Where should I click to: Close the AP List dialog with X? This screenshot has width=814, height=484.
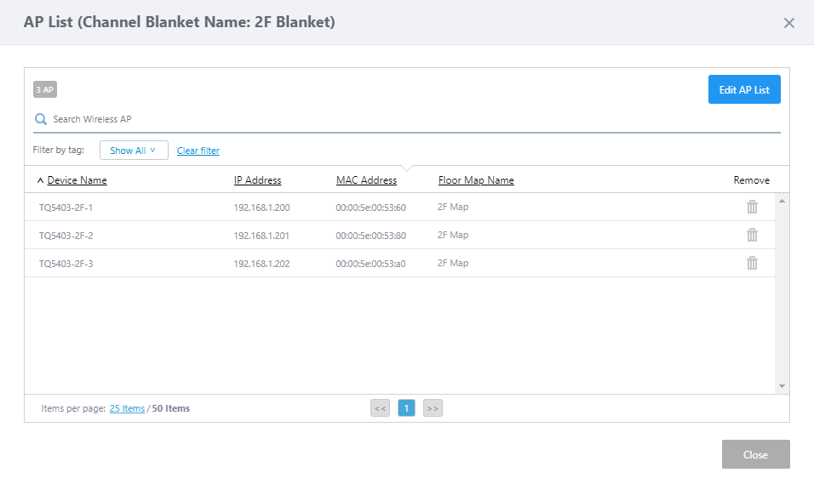pyautogui.click(x=788, y=23)
